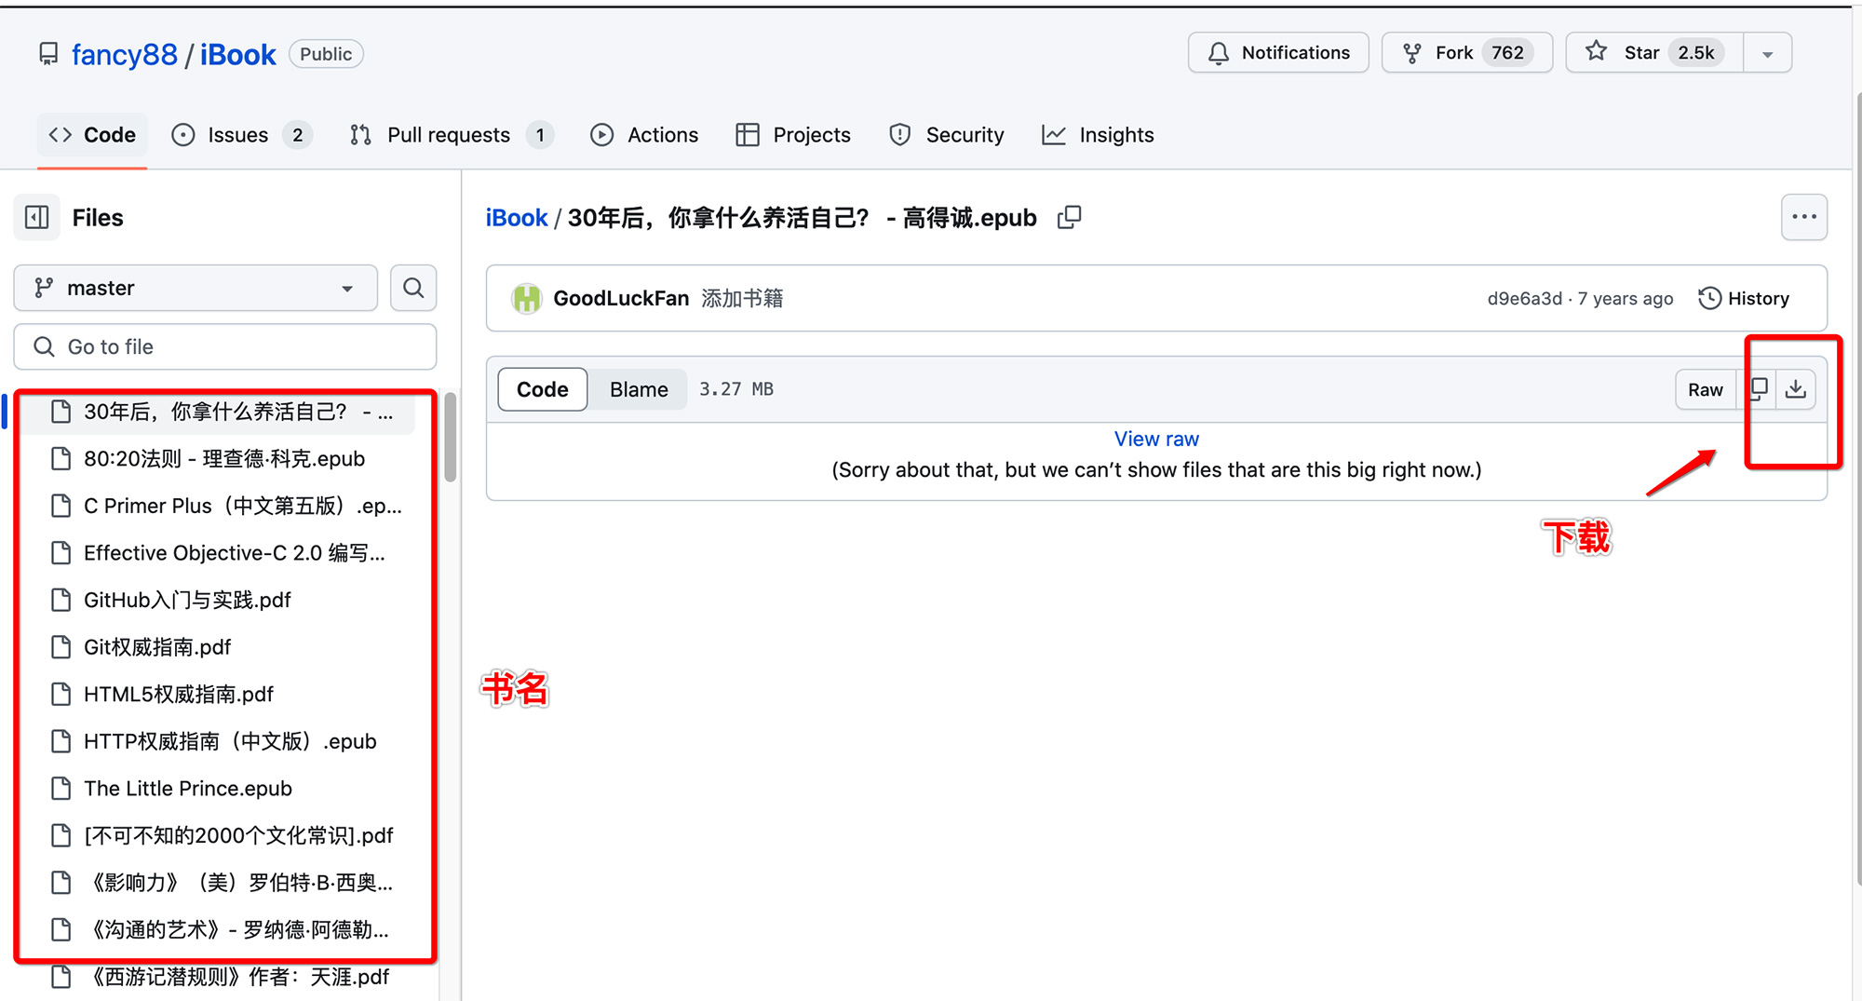Image resolution: width=1862 pixels, height=1001 pixels.
Task: Copy raw file contents icon
Action: coord(1759,389)
